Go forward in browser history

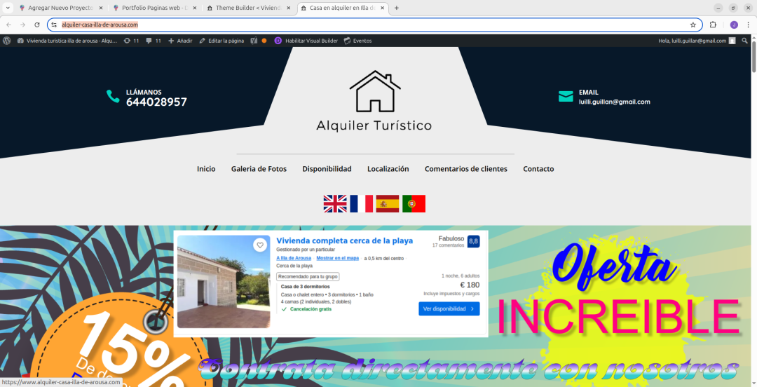pyautogui.click(x=22, y=25)
